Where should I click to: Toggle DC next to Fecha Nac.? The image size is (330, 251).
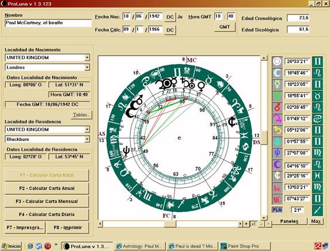click(x=170, y=17)
